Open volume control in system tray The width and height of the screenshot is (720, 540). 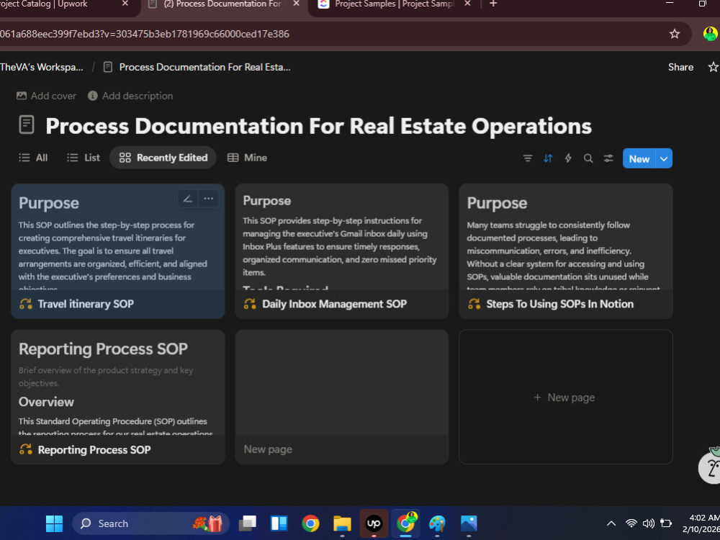coord(649,523)
